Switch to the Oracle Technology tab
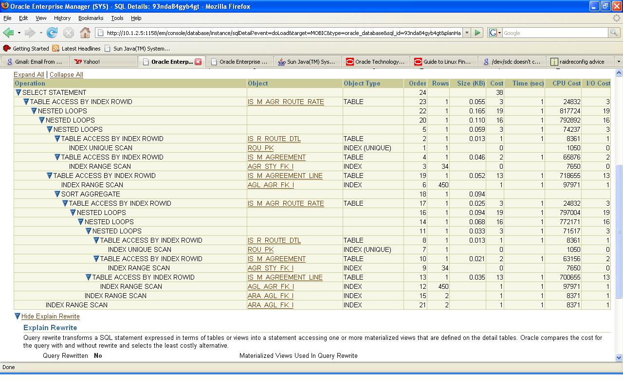623x389 pixels. tap(377, 62)
